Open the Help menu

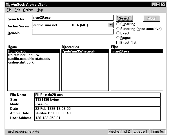(x=40, y=10)
